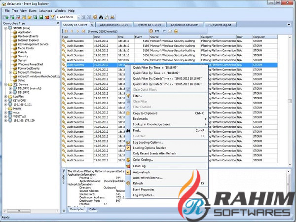Expand the Log Files node
This screenshot has width=296, height=222.
click(5, 97)
